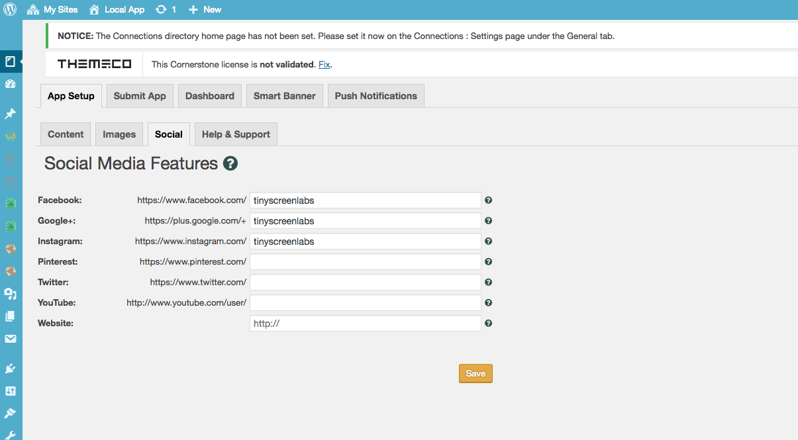
Task: Open the My Sites menu
Action: pyautogui.click(x=52, y=9)
